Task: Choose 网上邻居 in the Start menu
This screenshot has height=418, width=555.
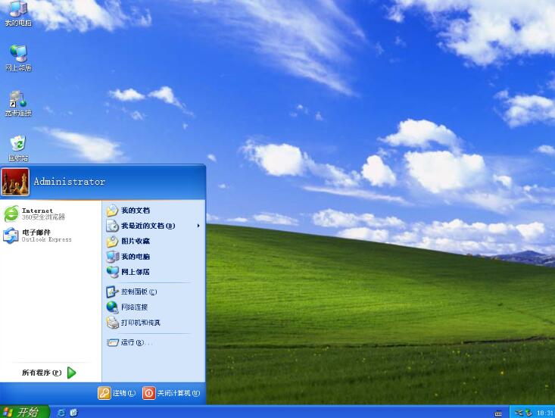Action: pos(153,272)
